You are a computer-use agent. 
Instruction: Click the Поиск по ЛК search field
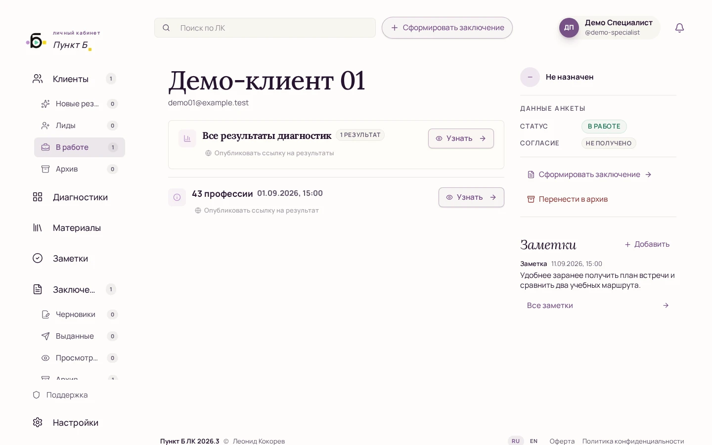point(265,28)
